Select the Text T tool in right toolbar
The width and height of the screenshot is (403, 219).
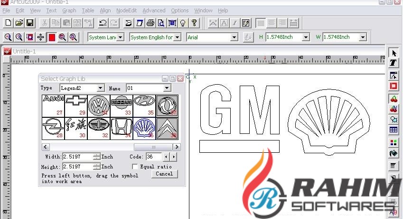click(394, 62)
